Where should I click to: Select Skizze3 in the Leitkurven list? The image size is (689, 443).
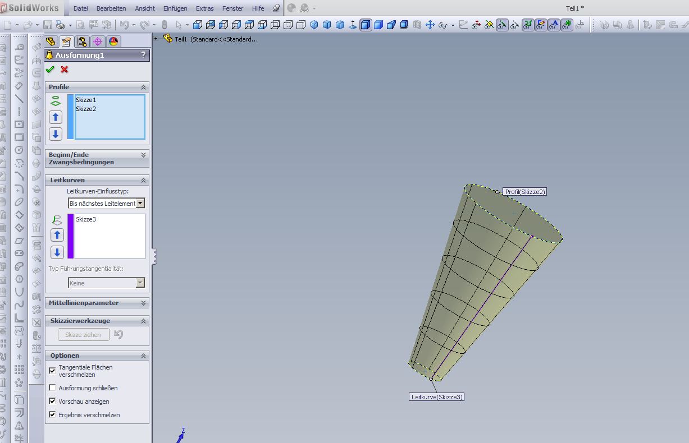point(86,219)
